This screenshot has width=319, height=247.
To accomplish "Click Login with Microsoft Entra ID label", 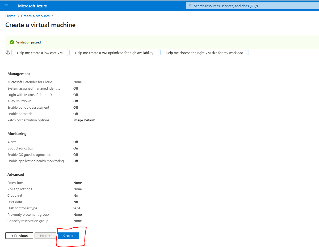I will click(30, 95).
